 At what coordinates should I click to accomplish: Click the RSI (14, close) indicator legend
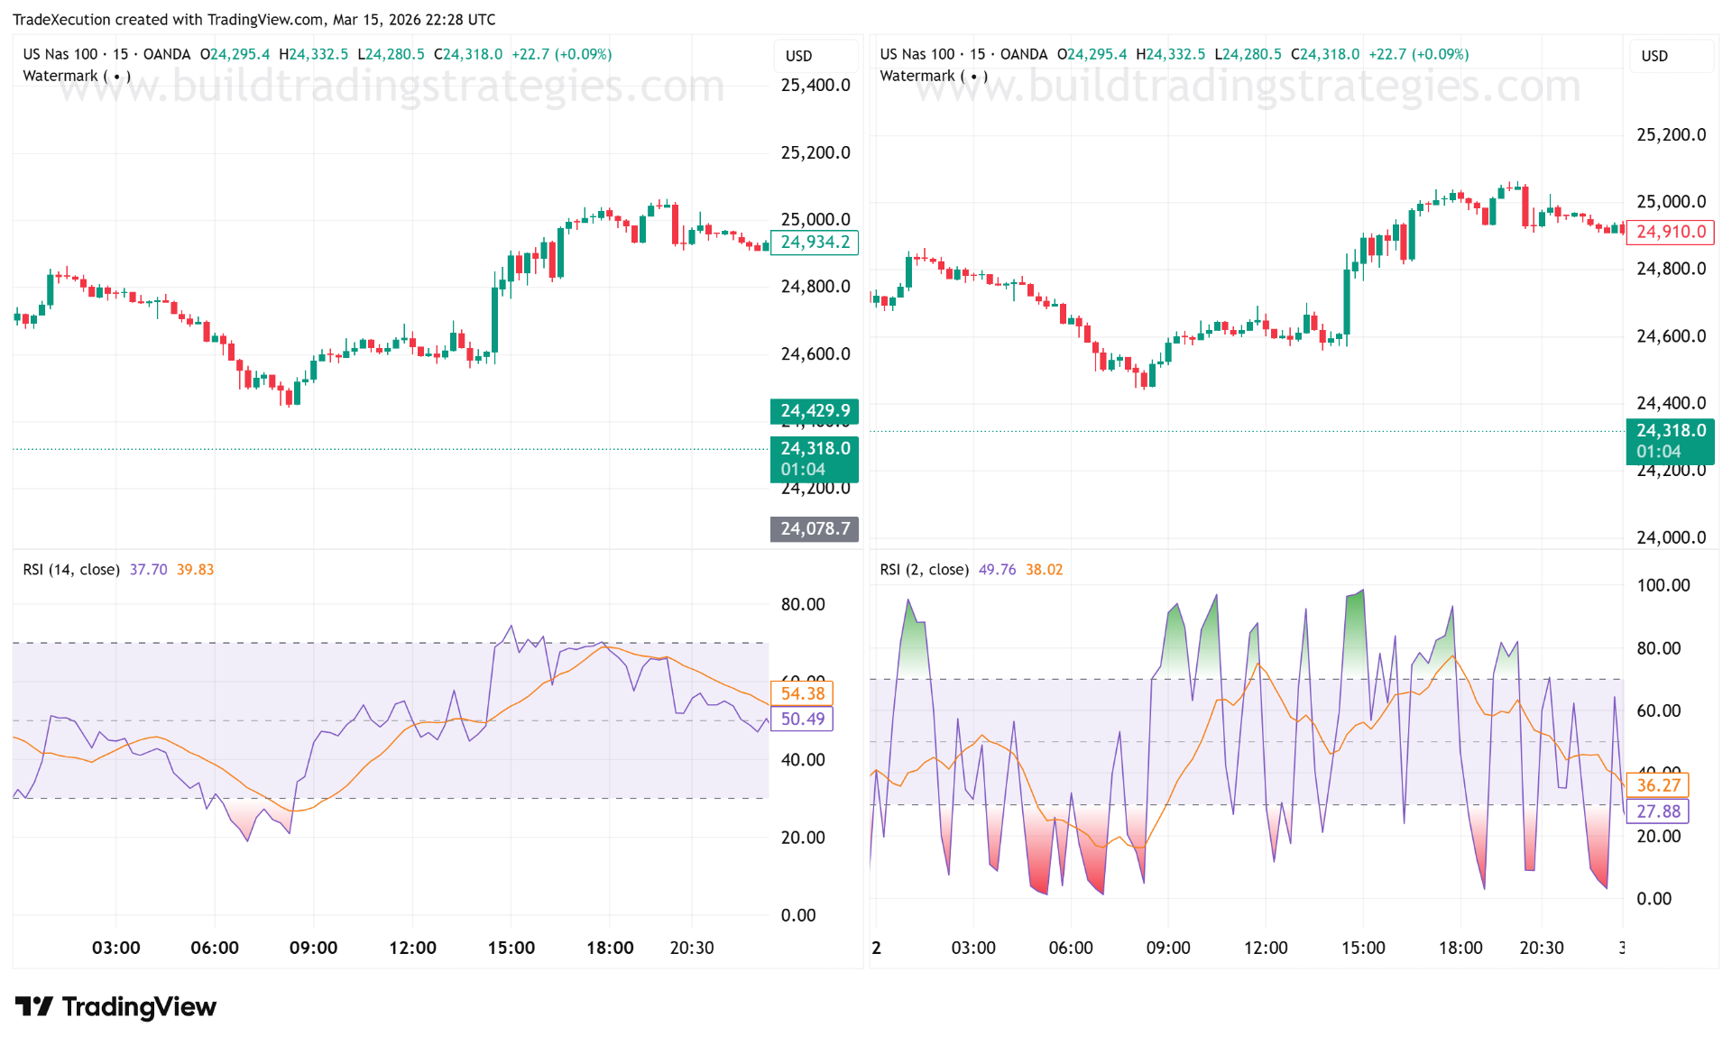point(70,569)
